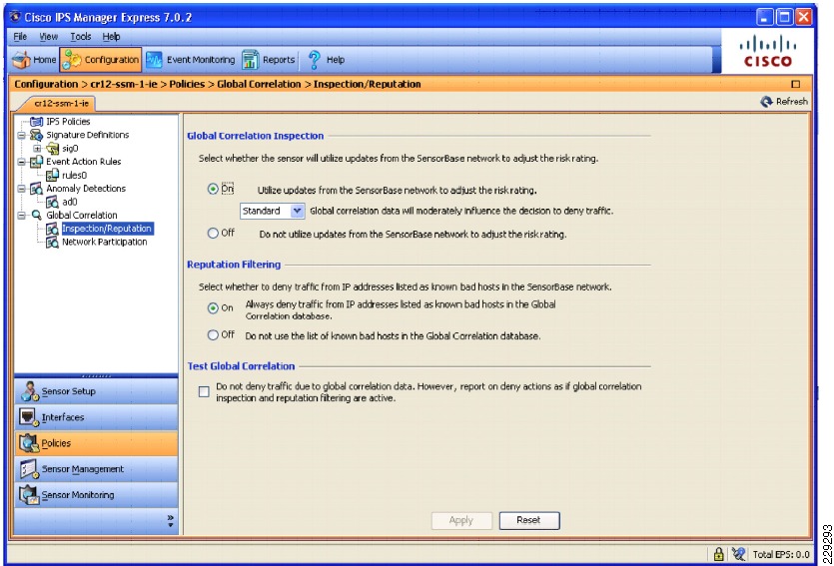The width and height of the screenshot is (834, 566).
Task: Expand the sig0 tree node
Action: coord(37,149)
